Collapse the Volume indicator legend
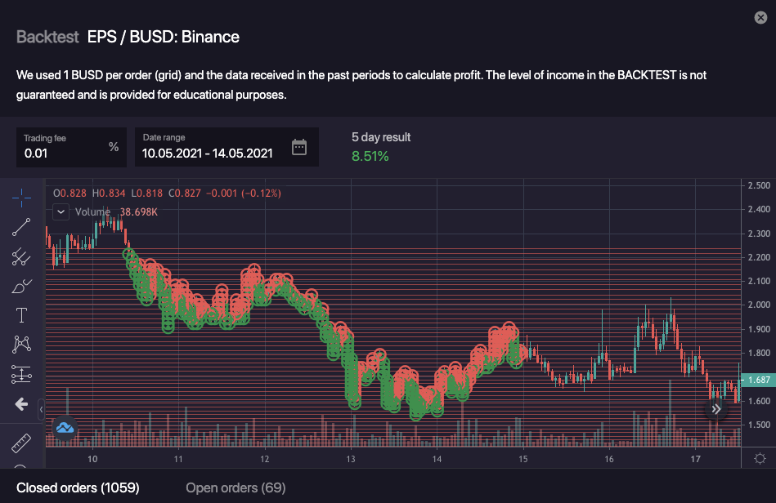The image size is (776, 503). click(61, 212)
